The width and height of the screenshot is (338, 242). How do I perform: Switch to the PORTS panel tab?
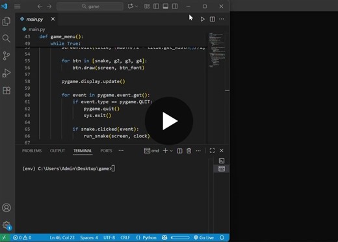(106, 151)
